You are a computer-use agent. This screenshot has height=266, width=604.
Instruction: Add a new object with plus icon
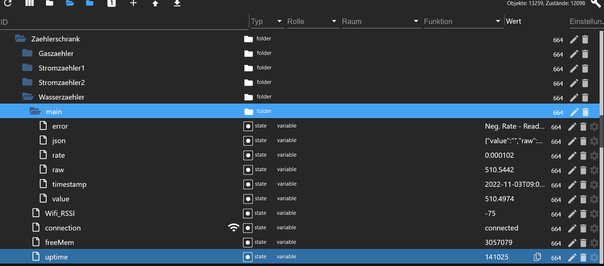(133, 3)
